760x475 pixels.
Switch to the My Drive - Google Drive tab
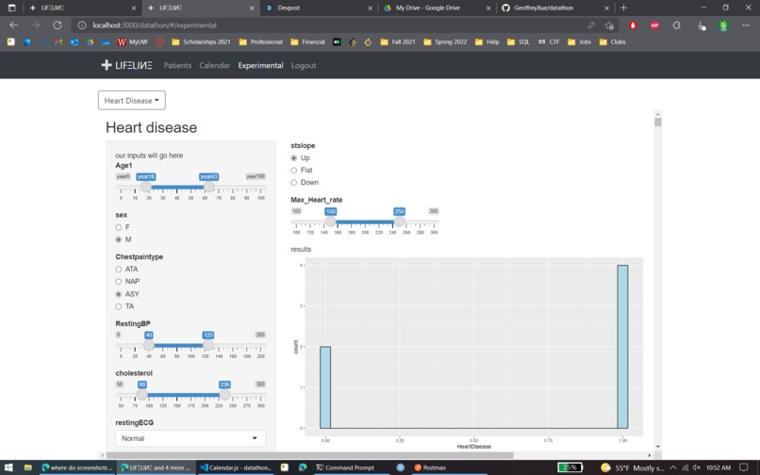437,8
